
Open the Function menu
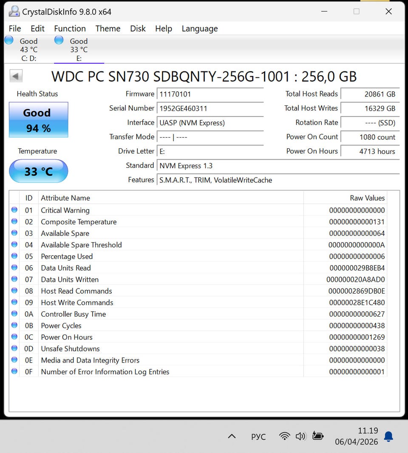click(x=70, y=28)
